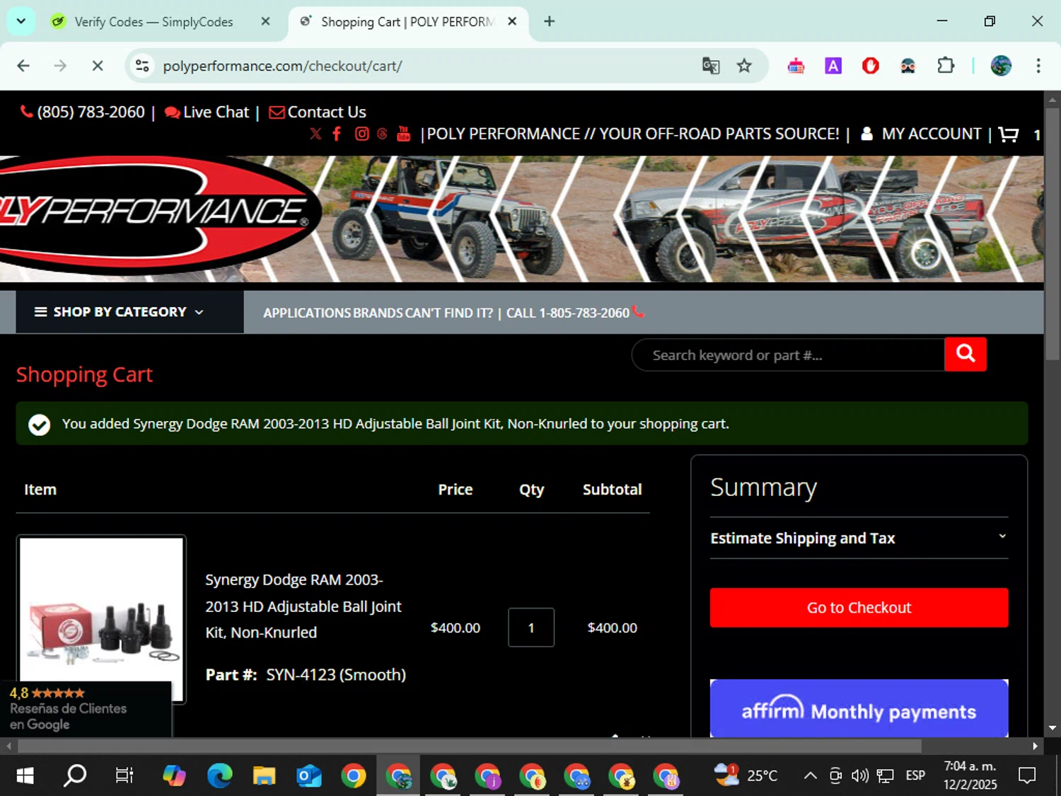This screenshot has height=796, width=1061.
Task: Click the quantity field showing 1
Action: pyautogui.click(x=531, y=628)
